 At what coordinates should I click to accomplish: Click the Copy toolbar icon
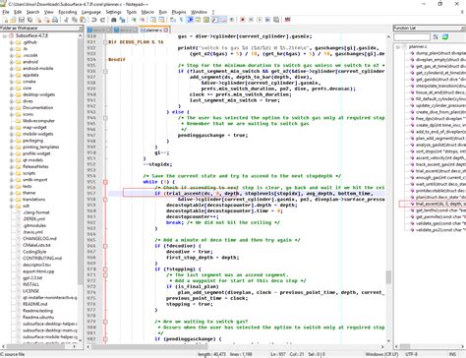75,20
